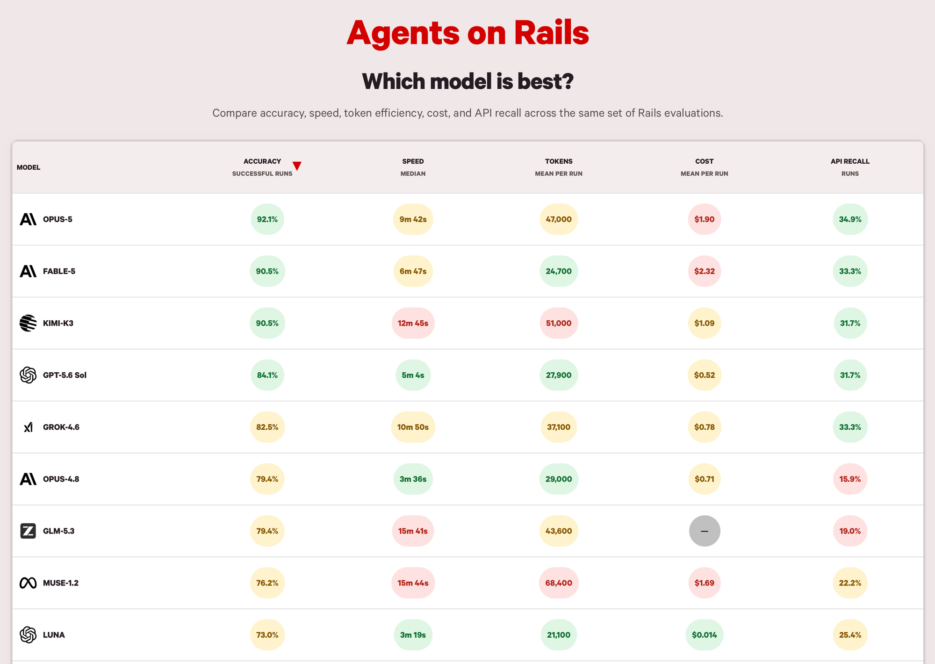
Task: Sort the table by Speed median column
Action: pos(413,167)
